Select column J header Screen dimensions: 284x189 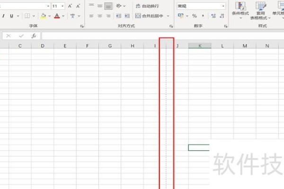tap(177, 46)
